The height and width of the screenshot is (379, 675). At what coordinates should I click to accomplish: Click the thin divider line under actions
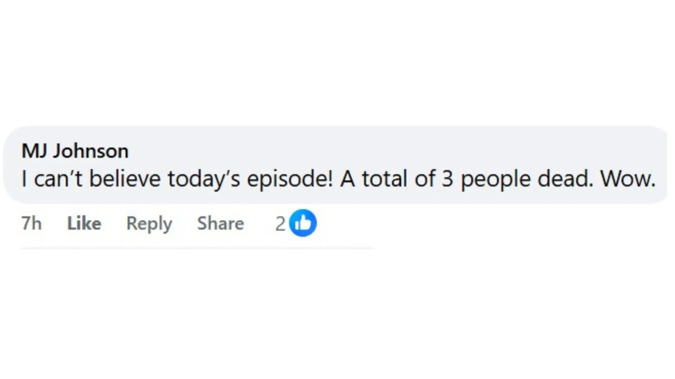(198, 248)
